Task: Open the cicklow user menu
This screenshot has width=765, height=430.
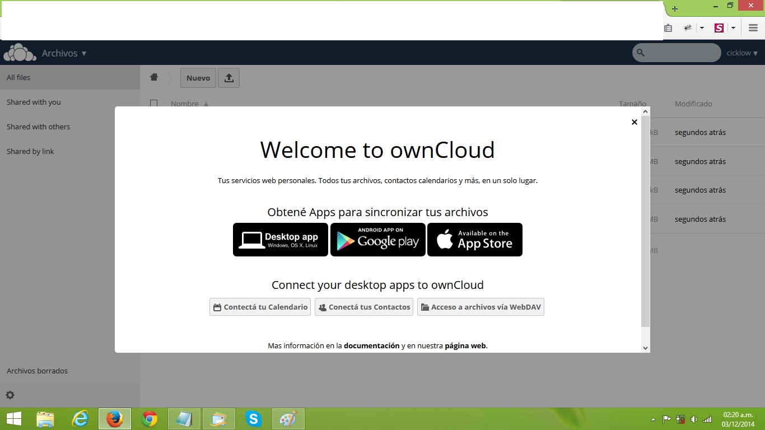Action: click(x=742, y=53)
